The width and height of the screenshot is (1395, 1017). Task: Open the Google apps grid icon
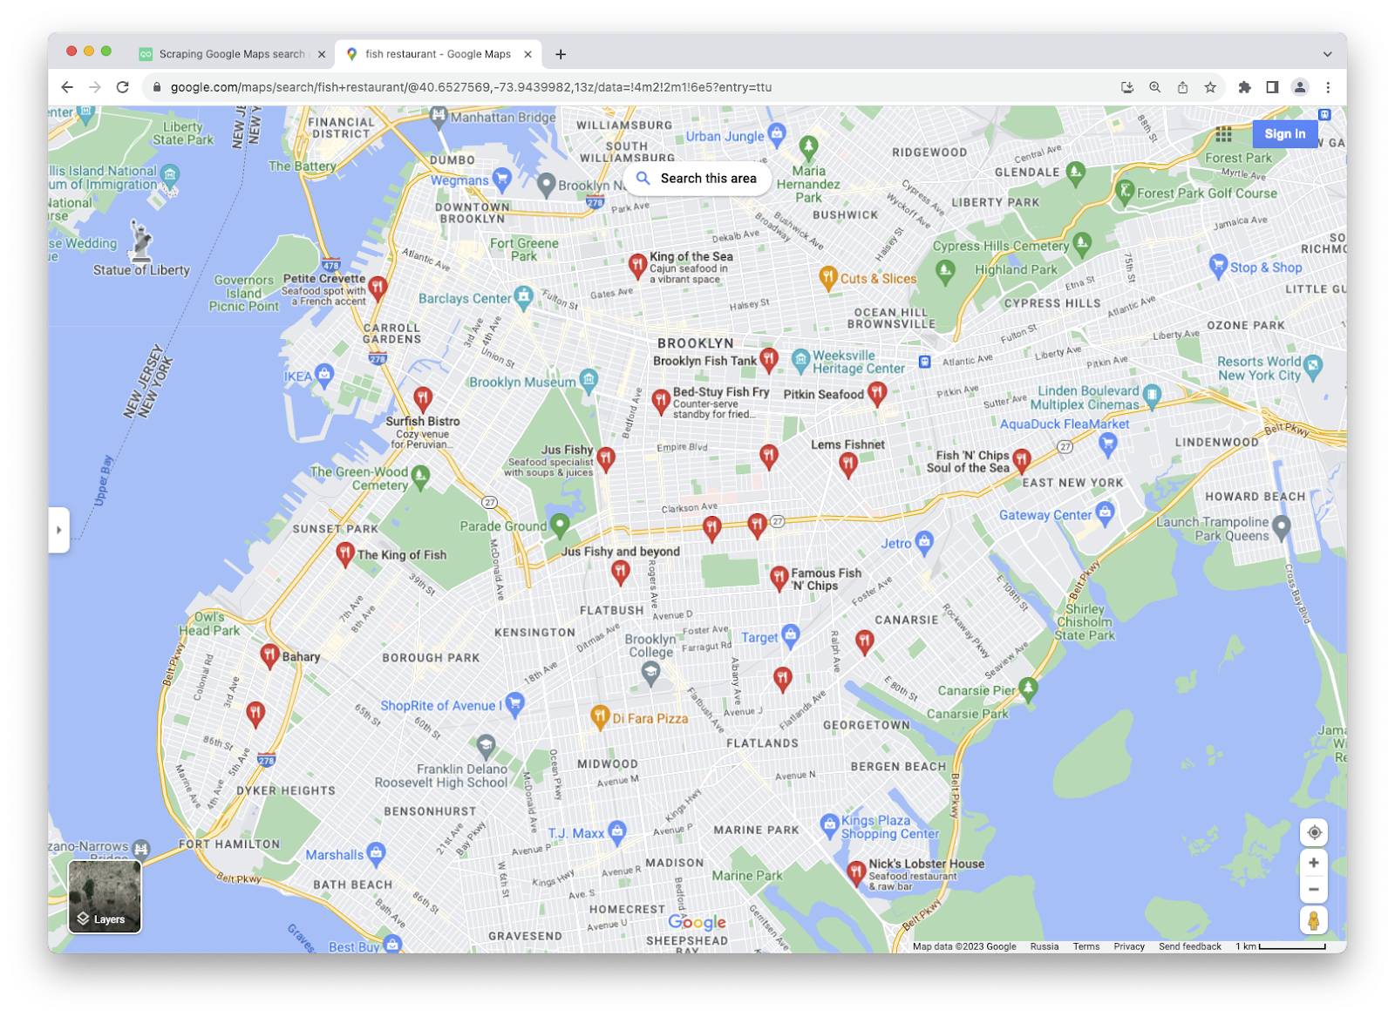pos(1224,134)
